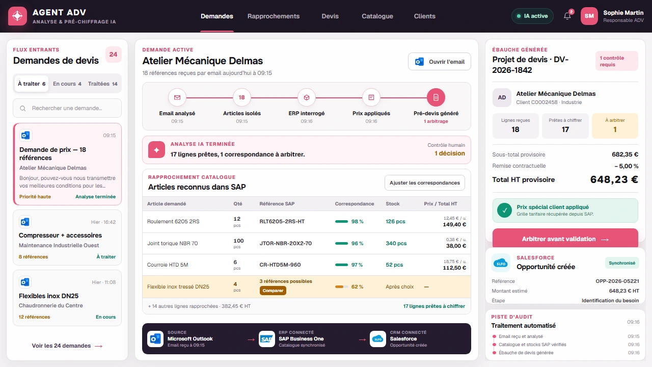Click the 1 décision text

[450, 153]
